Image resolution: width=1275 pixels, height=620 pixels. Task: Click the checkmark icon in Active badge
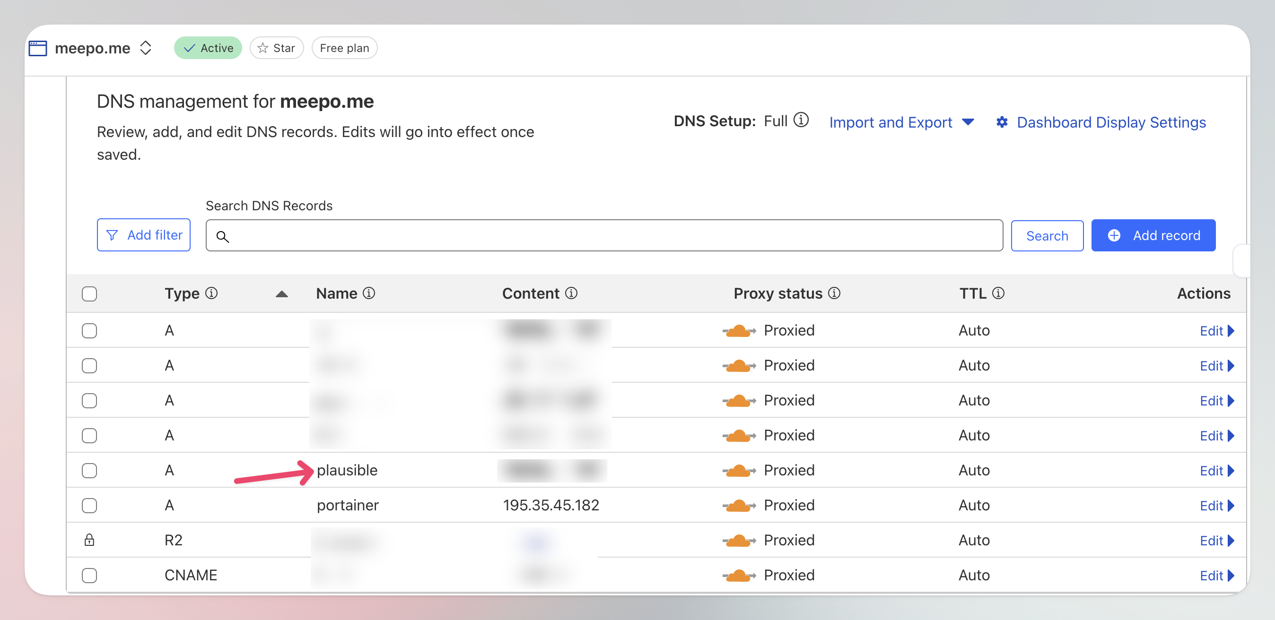coord(189,49)
